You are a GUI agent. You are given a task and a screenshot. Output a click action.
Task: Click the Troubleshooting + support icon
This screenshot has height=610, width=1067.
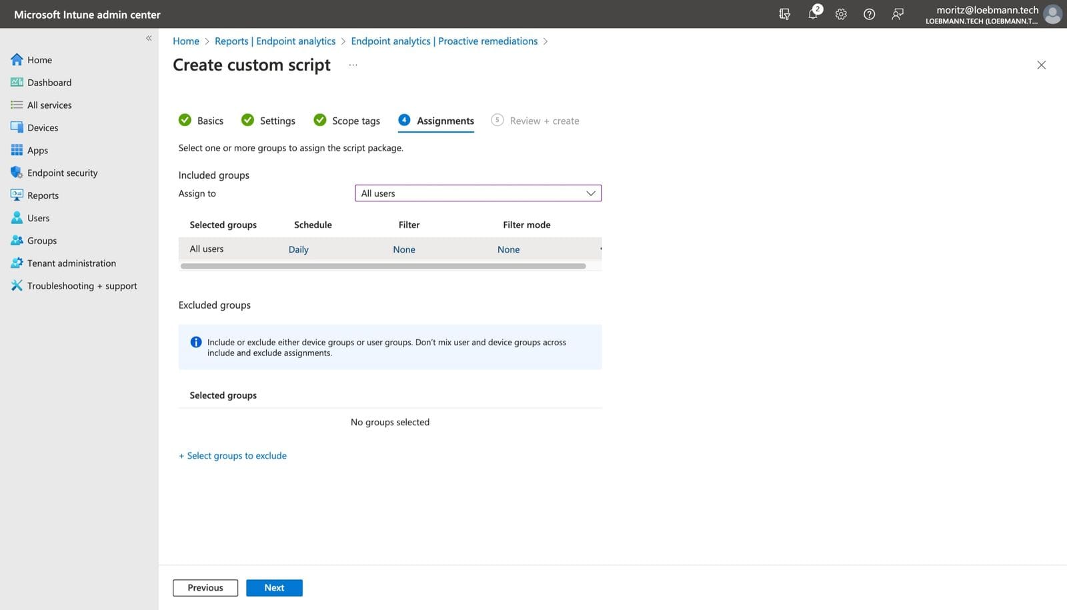(x=17, y=285)
